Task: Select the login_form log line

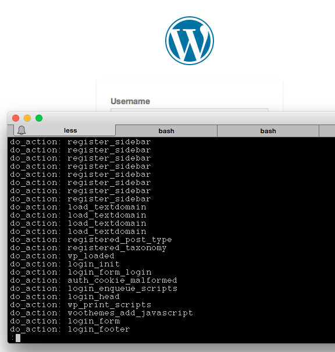Action: pos(65,321)
